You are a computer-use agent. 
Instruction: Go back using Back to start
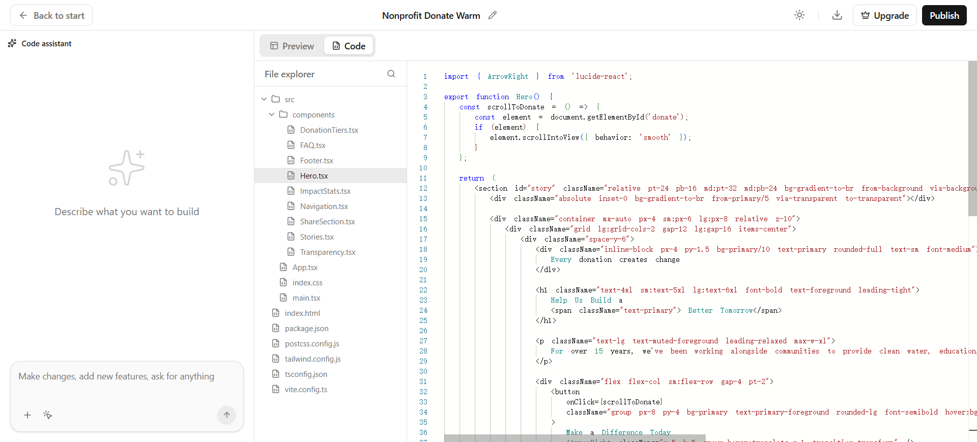click(x=51, y=15)
